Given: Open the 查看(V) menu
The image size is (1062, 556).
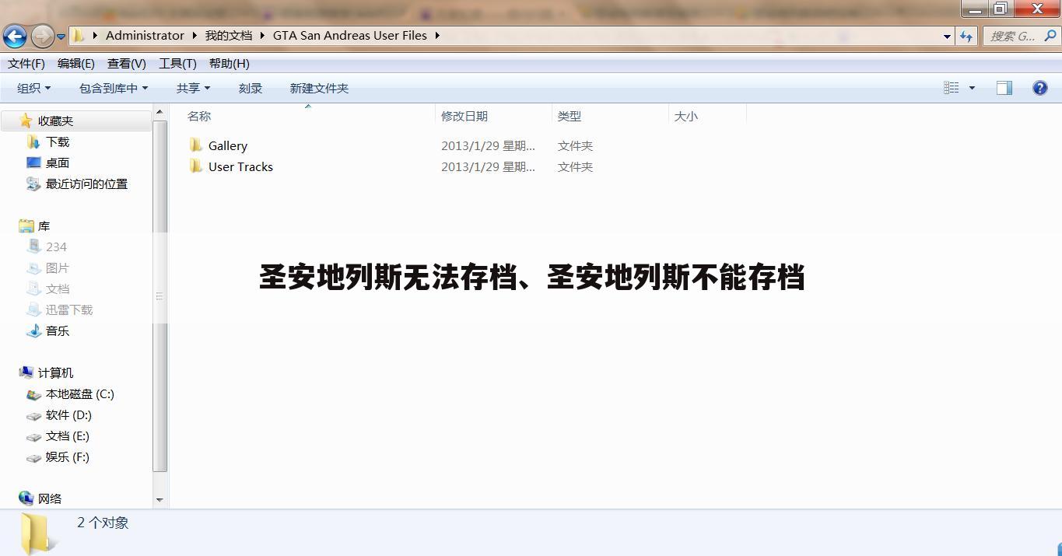Looking at the screenshot, I should coord(127,63).
